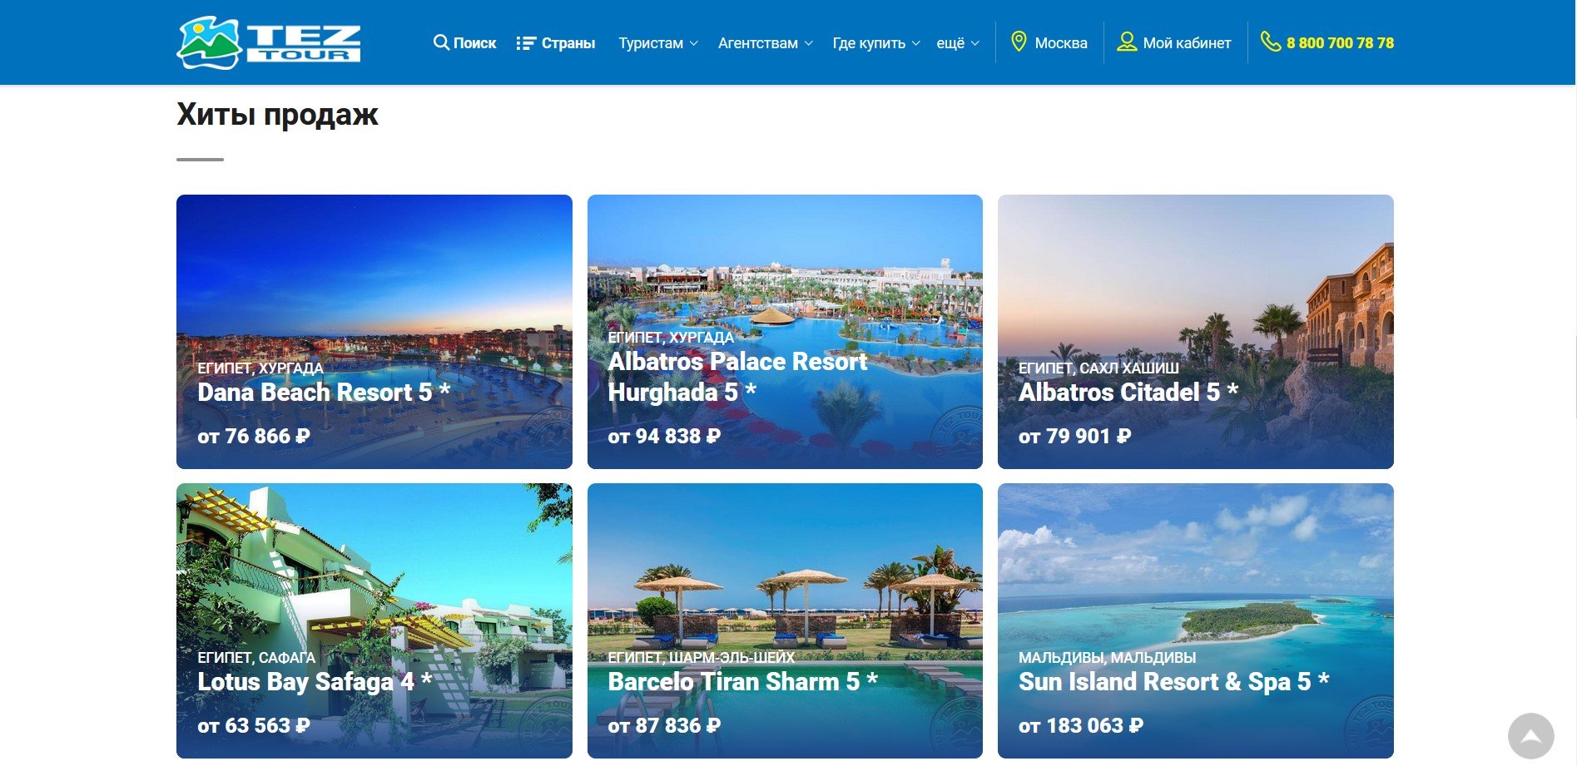
Task: Open Barcelo Tiran Sharm 5* offer
Action: 785,620
